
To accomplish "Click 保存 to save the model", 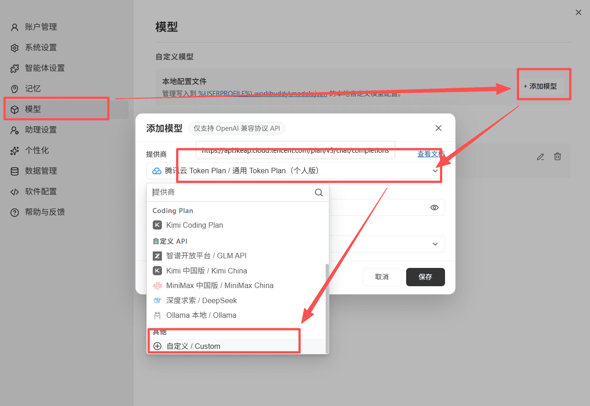I will tap(425, 277).
